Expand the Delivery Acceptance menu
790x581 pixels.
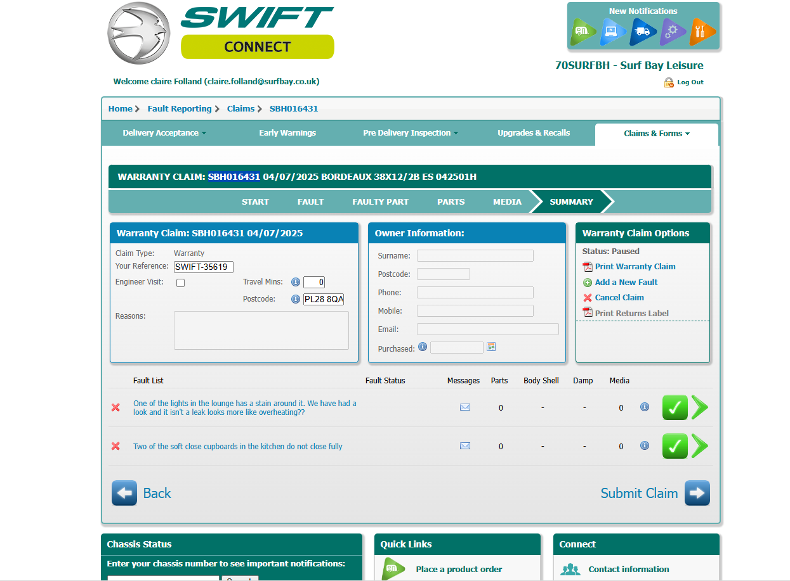164,133
